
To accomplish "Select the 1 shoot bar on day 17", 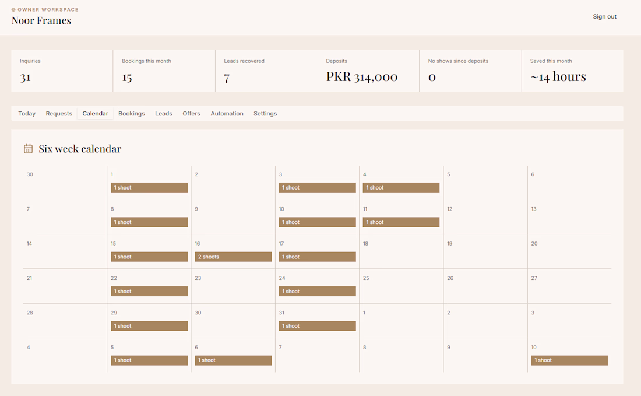I will (317, 257).
